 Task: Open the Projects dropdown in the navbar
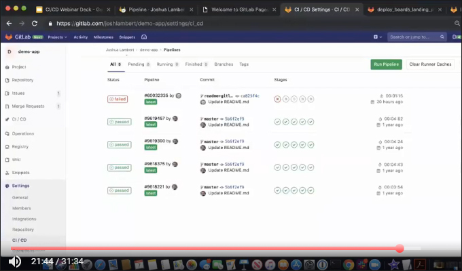coord(58,37)
